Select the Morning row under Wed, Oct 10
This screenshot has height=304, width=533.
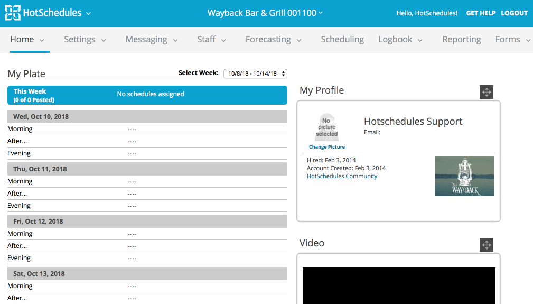pyautogui.click(x=147, y=129)
